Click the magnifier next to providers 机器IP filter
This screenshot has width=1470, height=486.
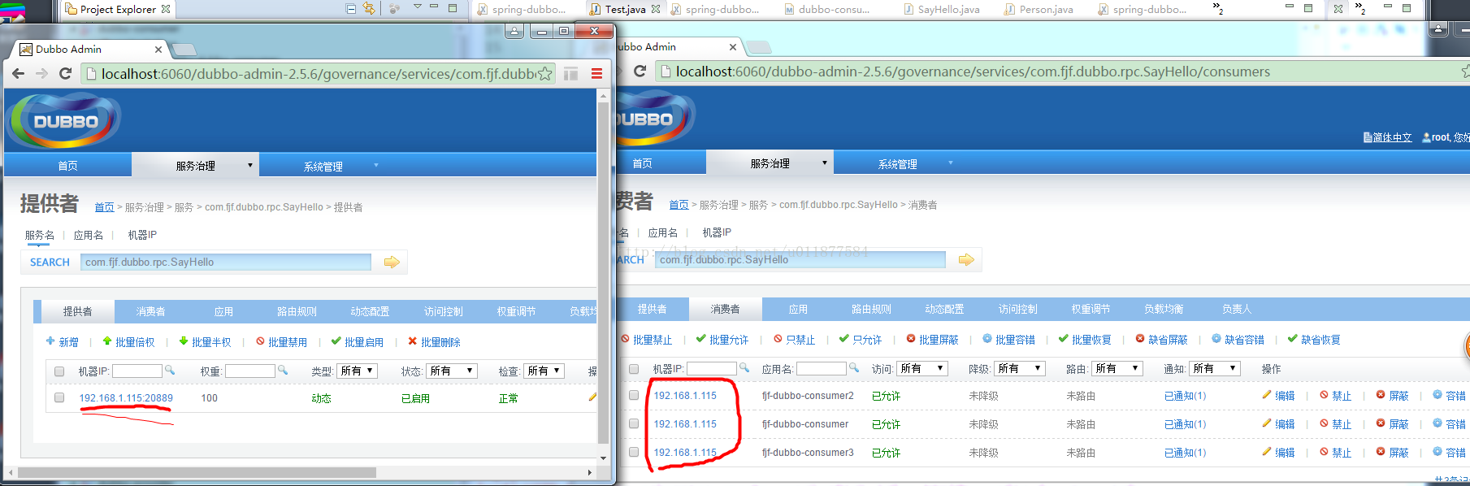point(170,370)
